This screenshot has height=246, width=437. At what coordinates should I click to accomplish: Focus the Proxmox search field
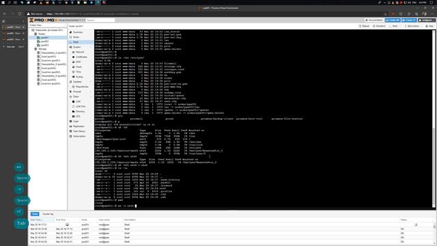[100, 20]
